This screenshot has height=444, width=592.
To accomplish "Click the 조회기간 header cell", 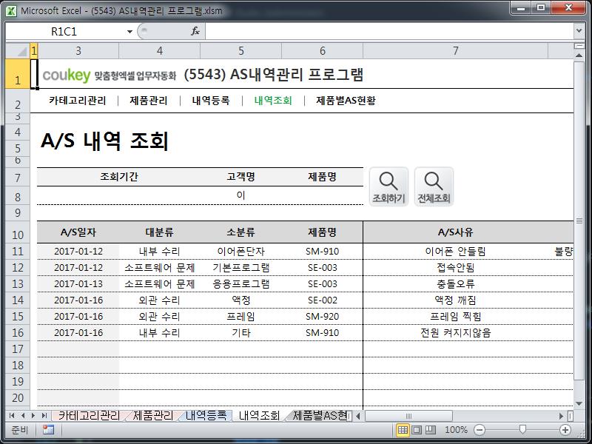I will (119, 177).
